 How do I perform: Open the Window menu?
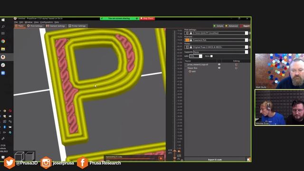click(28, 22)
